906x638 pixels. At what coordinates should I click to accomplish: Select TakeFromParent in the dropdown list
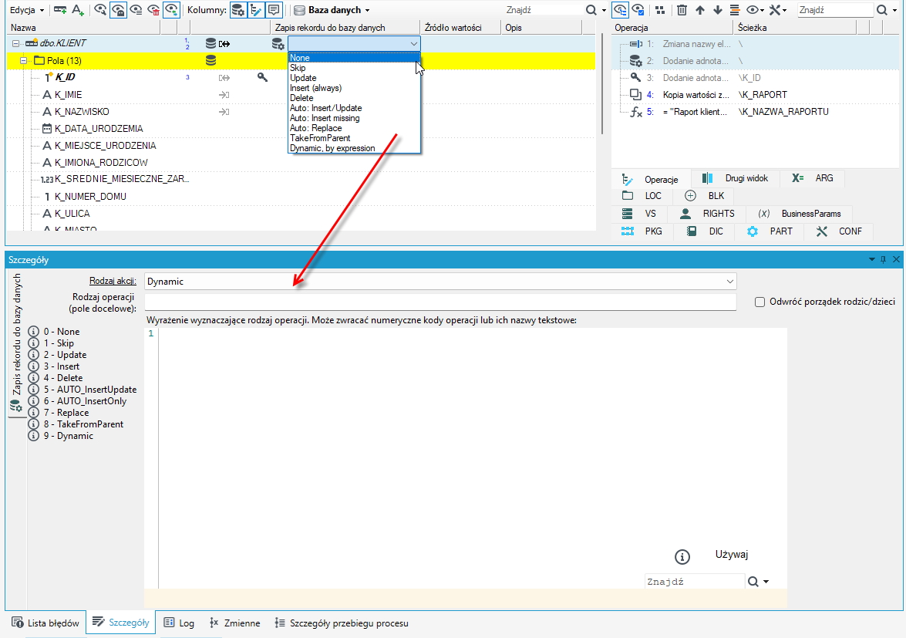pos(354,138)
